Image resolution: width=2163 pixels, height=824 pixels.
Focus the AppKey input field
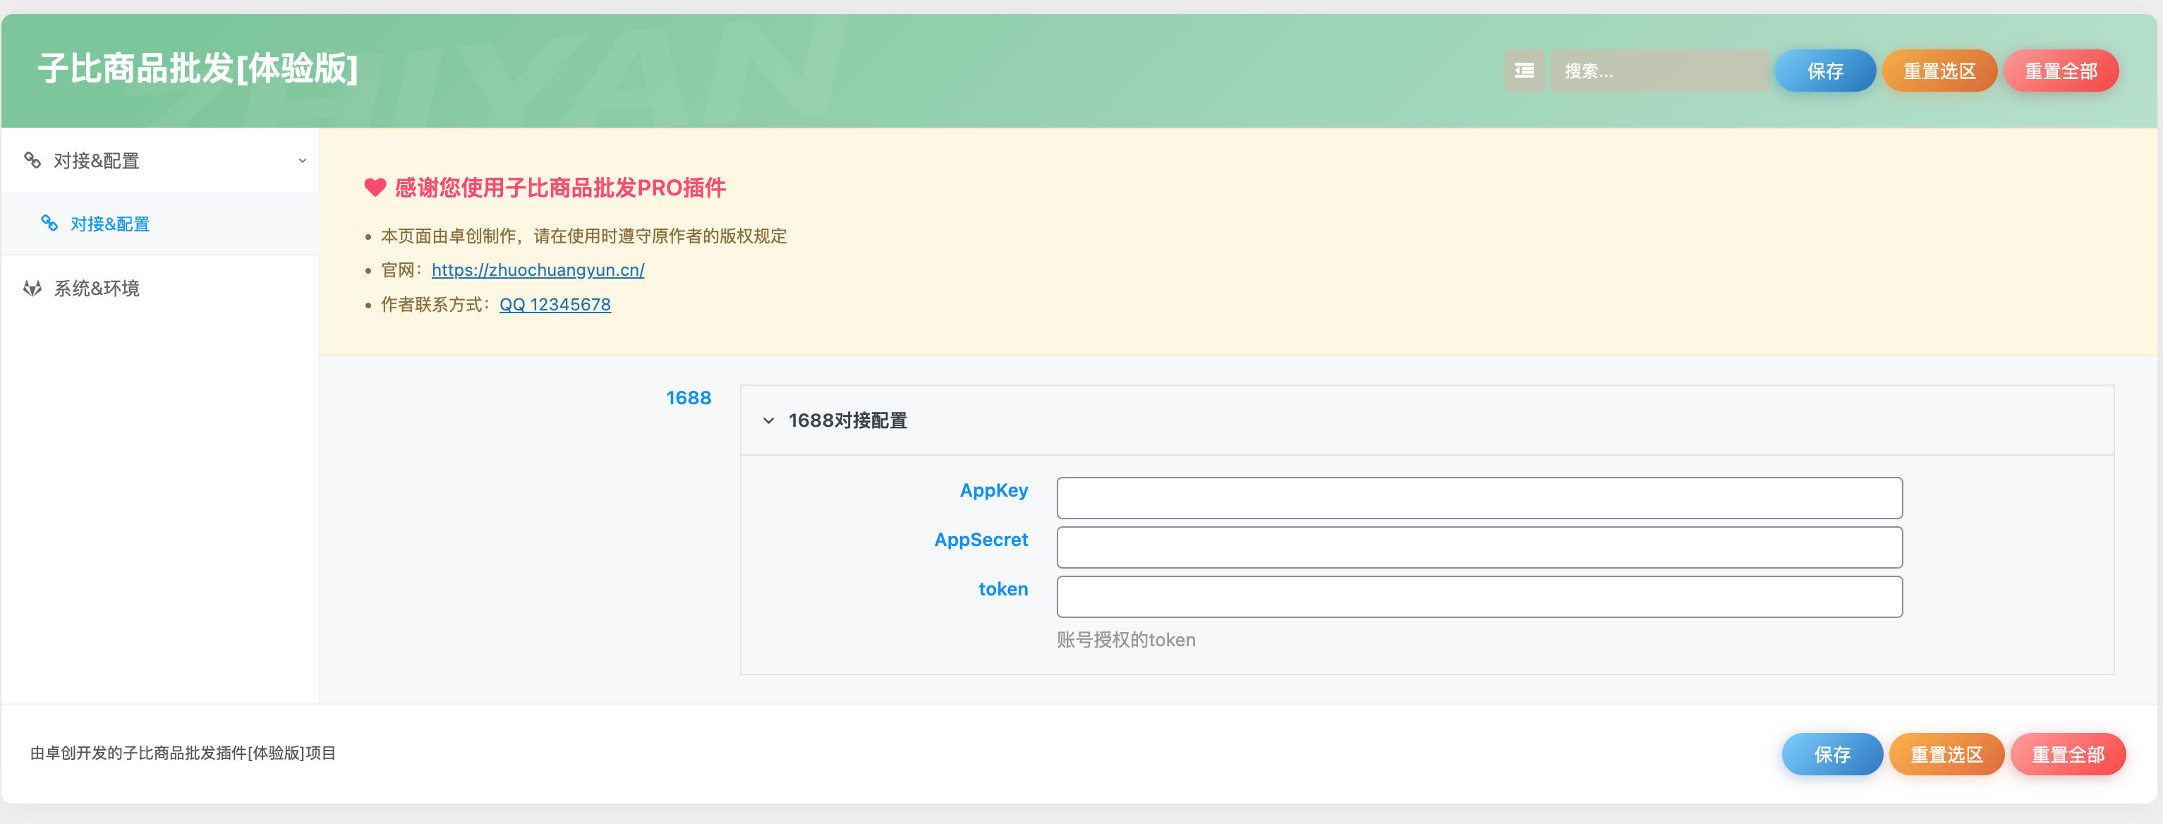pos(1479,497)
